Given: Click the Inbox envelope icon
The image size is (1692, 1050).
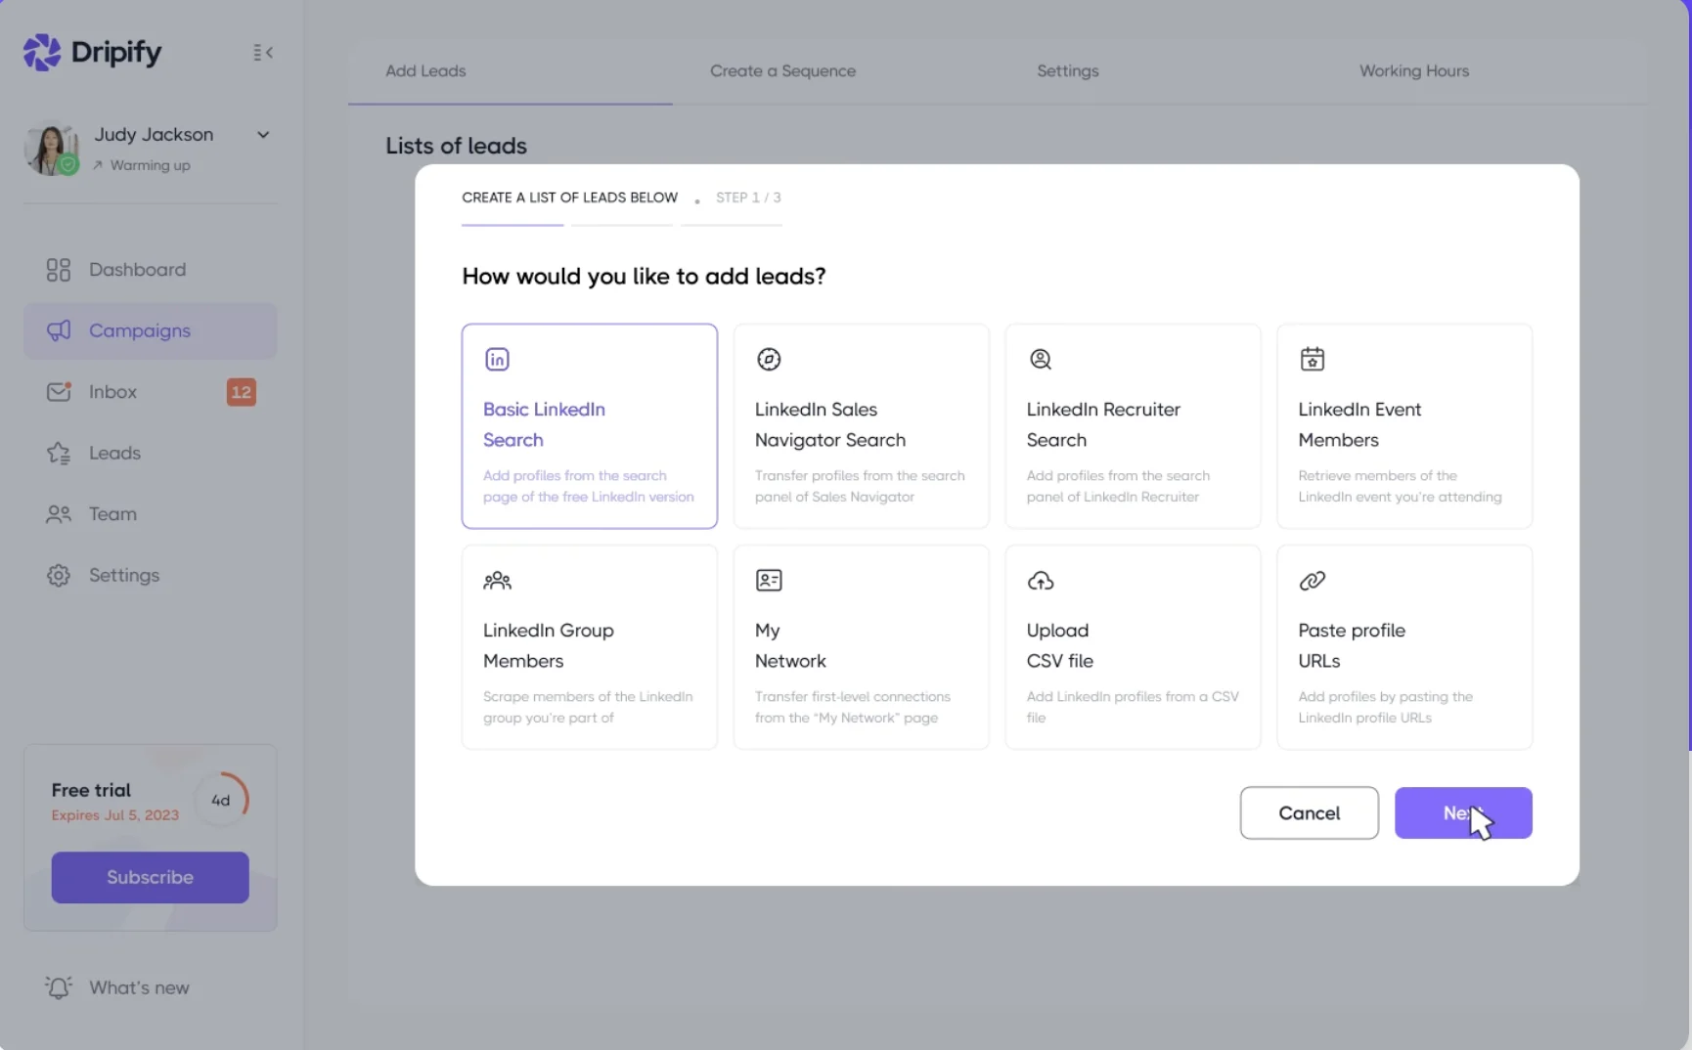Looking at the screenshot, I should tap(59, 392).
